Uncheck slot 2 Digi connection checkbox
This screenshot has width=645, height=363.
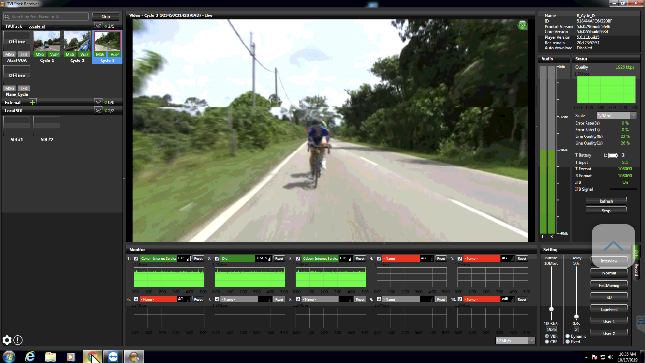(217, 258)
